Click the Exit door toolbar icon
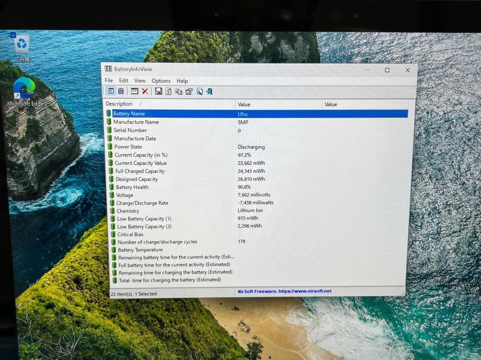This screenshot has width=481, height=360. [209, 91]
